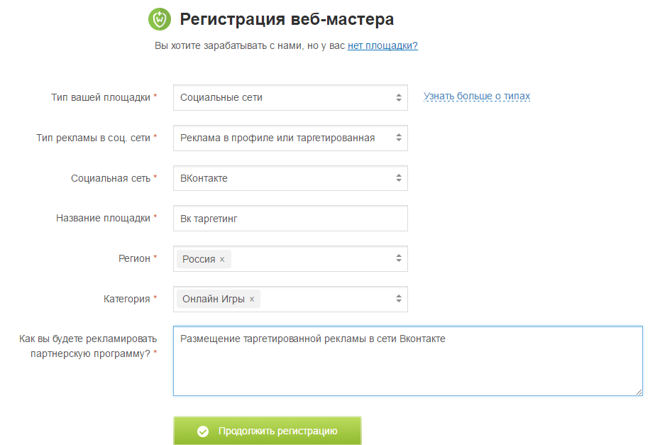Click the Название площадки text field
This screenshot has width=672, height=445.
[290, 219]
